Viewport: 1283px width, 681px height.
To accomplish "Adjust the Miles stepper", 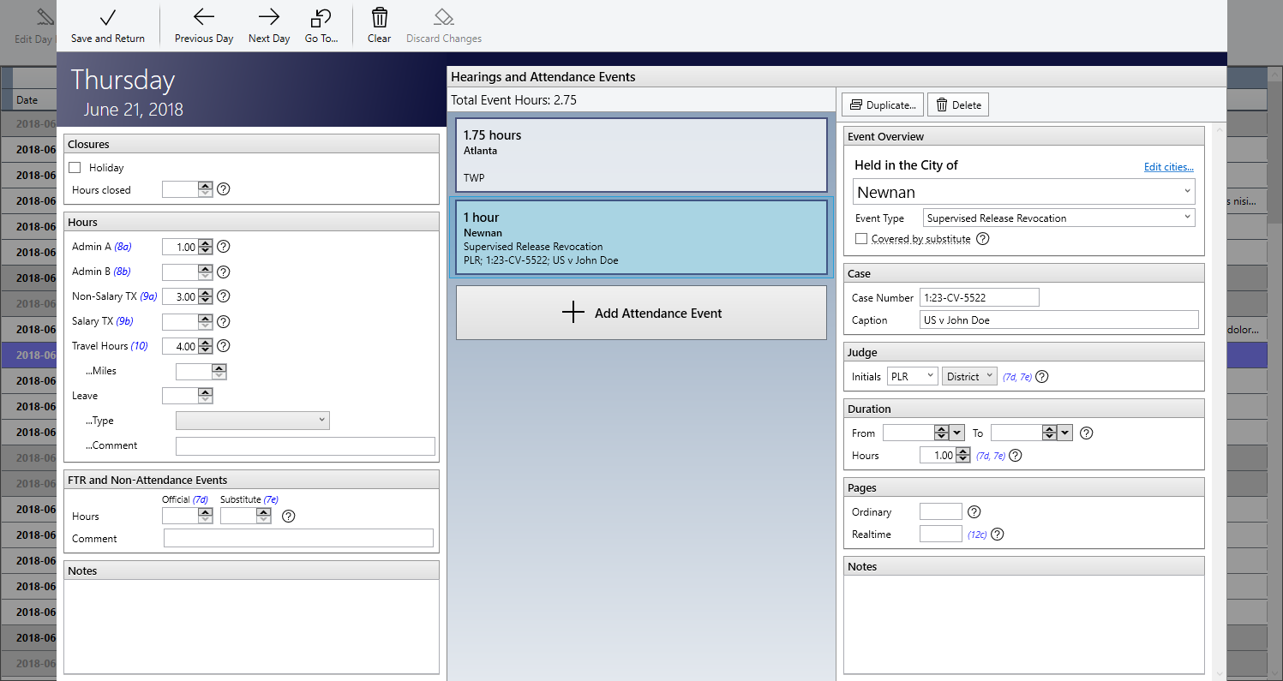I will pos(219,371).
